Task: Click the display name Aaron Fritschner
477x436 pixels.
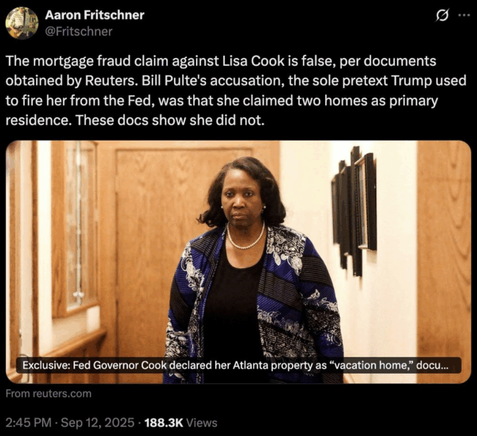Action: click(95, 15)
